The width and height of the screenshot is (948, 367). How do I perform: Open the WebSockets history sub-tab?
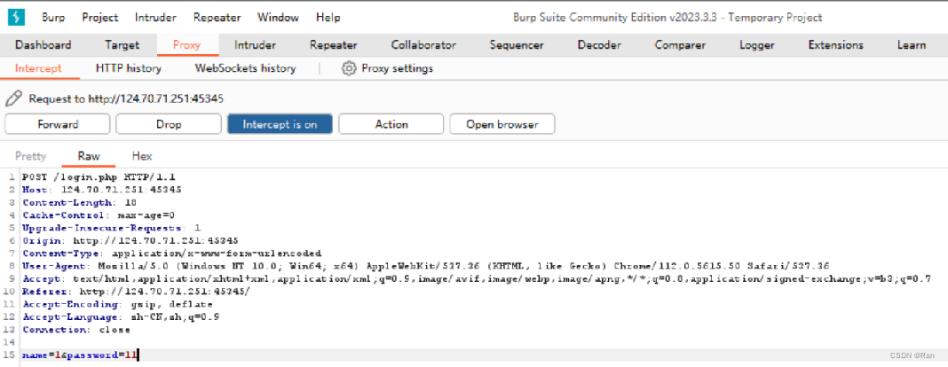pos(245,69)
